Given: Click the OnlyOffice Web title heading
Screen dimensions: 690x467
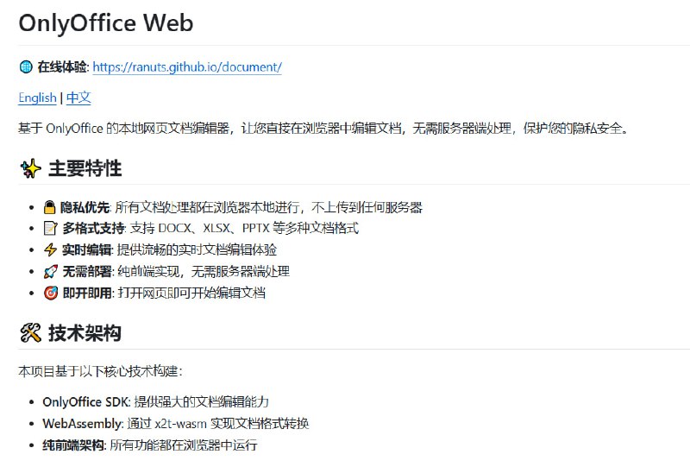Looking at the screenshot, I should [x=106, y=22].
